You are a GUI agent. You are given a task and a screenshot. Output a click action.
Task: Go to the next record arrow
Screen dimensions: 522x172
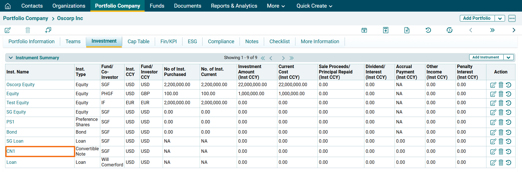click(514, 30)
